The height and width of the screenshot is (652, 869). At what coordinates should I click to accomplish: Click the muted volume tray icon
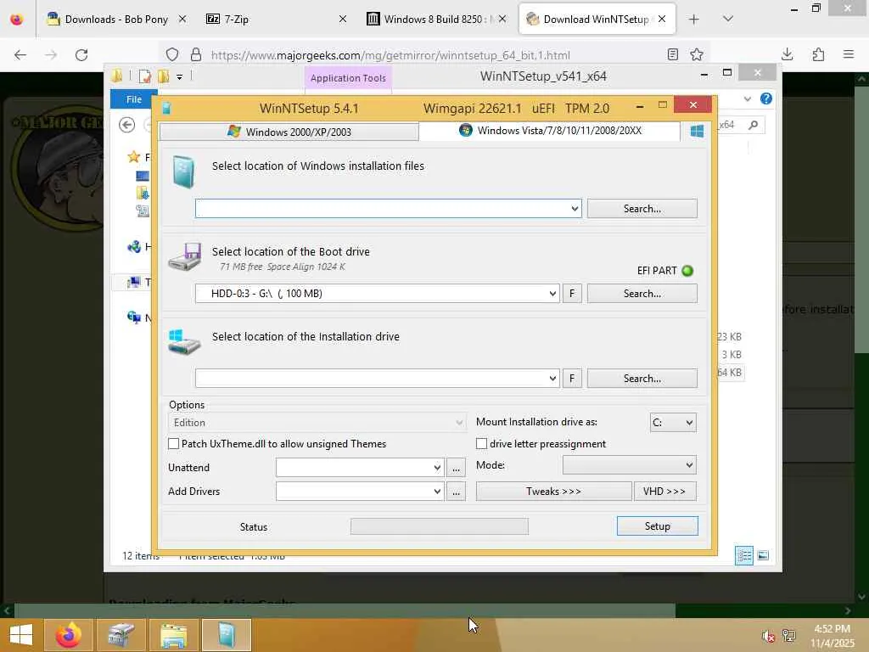point(768,636)
